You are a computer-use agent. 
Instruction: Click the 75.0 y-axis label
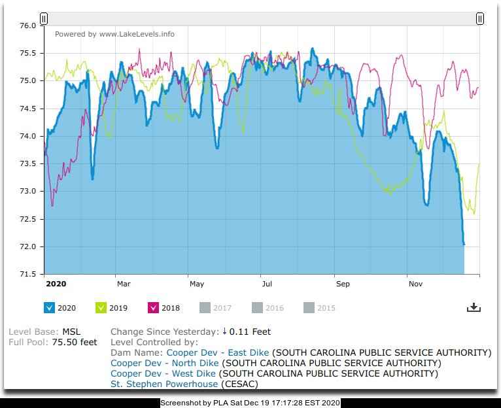coord(28,81)
